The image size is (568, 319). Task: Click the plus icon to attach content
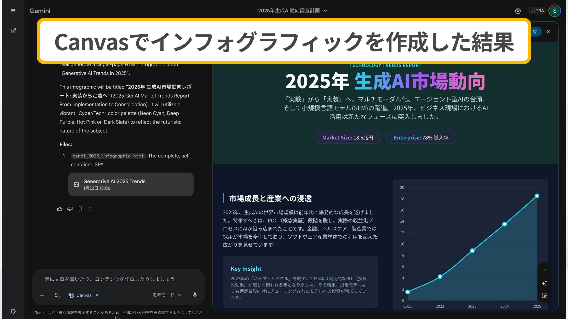coord(42,295)
